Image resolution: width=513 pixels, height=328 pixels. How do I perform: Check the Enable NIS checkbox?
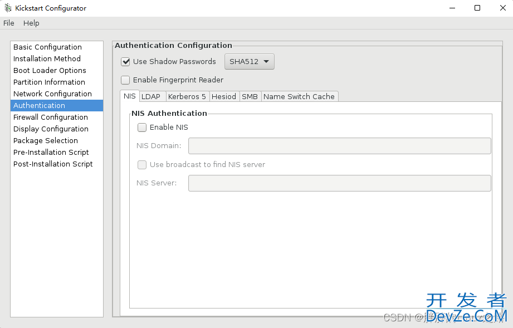pos(142,128)
